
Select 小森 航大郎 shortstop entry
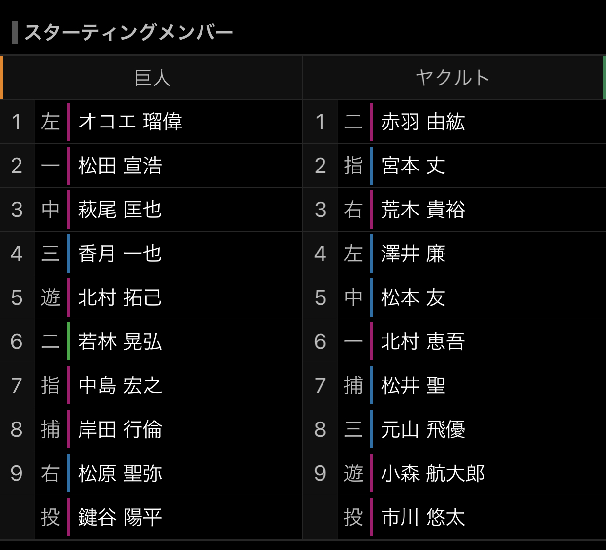coord(433,473)
